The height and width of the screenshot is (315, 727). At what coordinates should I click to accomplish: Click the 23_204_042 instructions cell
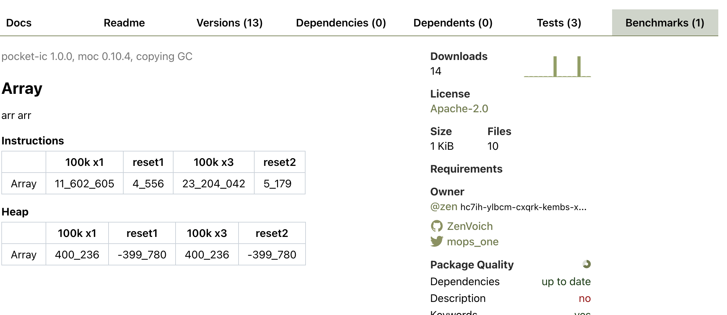point(213,184)
